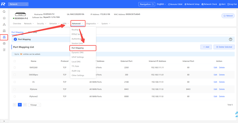Open the Network mode dropdown in header

tap(18, 4)
